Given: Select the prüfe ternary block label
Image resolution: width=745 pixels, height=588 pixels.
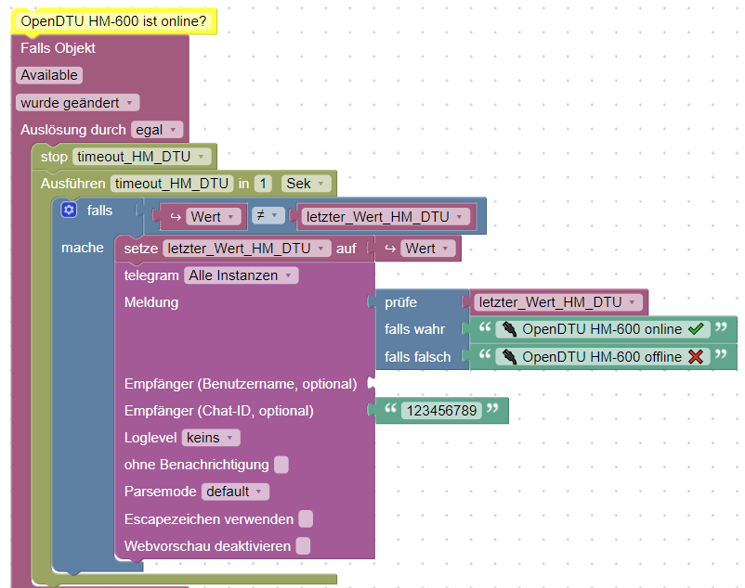Looking at the screenshot, I should tap(400, 302).
